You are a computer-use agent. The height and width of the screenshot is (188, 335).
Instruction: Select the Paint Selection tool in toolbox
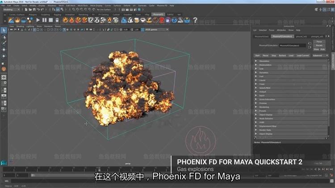(4, 43)
